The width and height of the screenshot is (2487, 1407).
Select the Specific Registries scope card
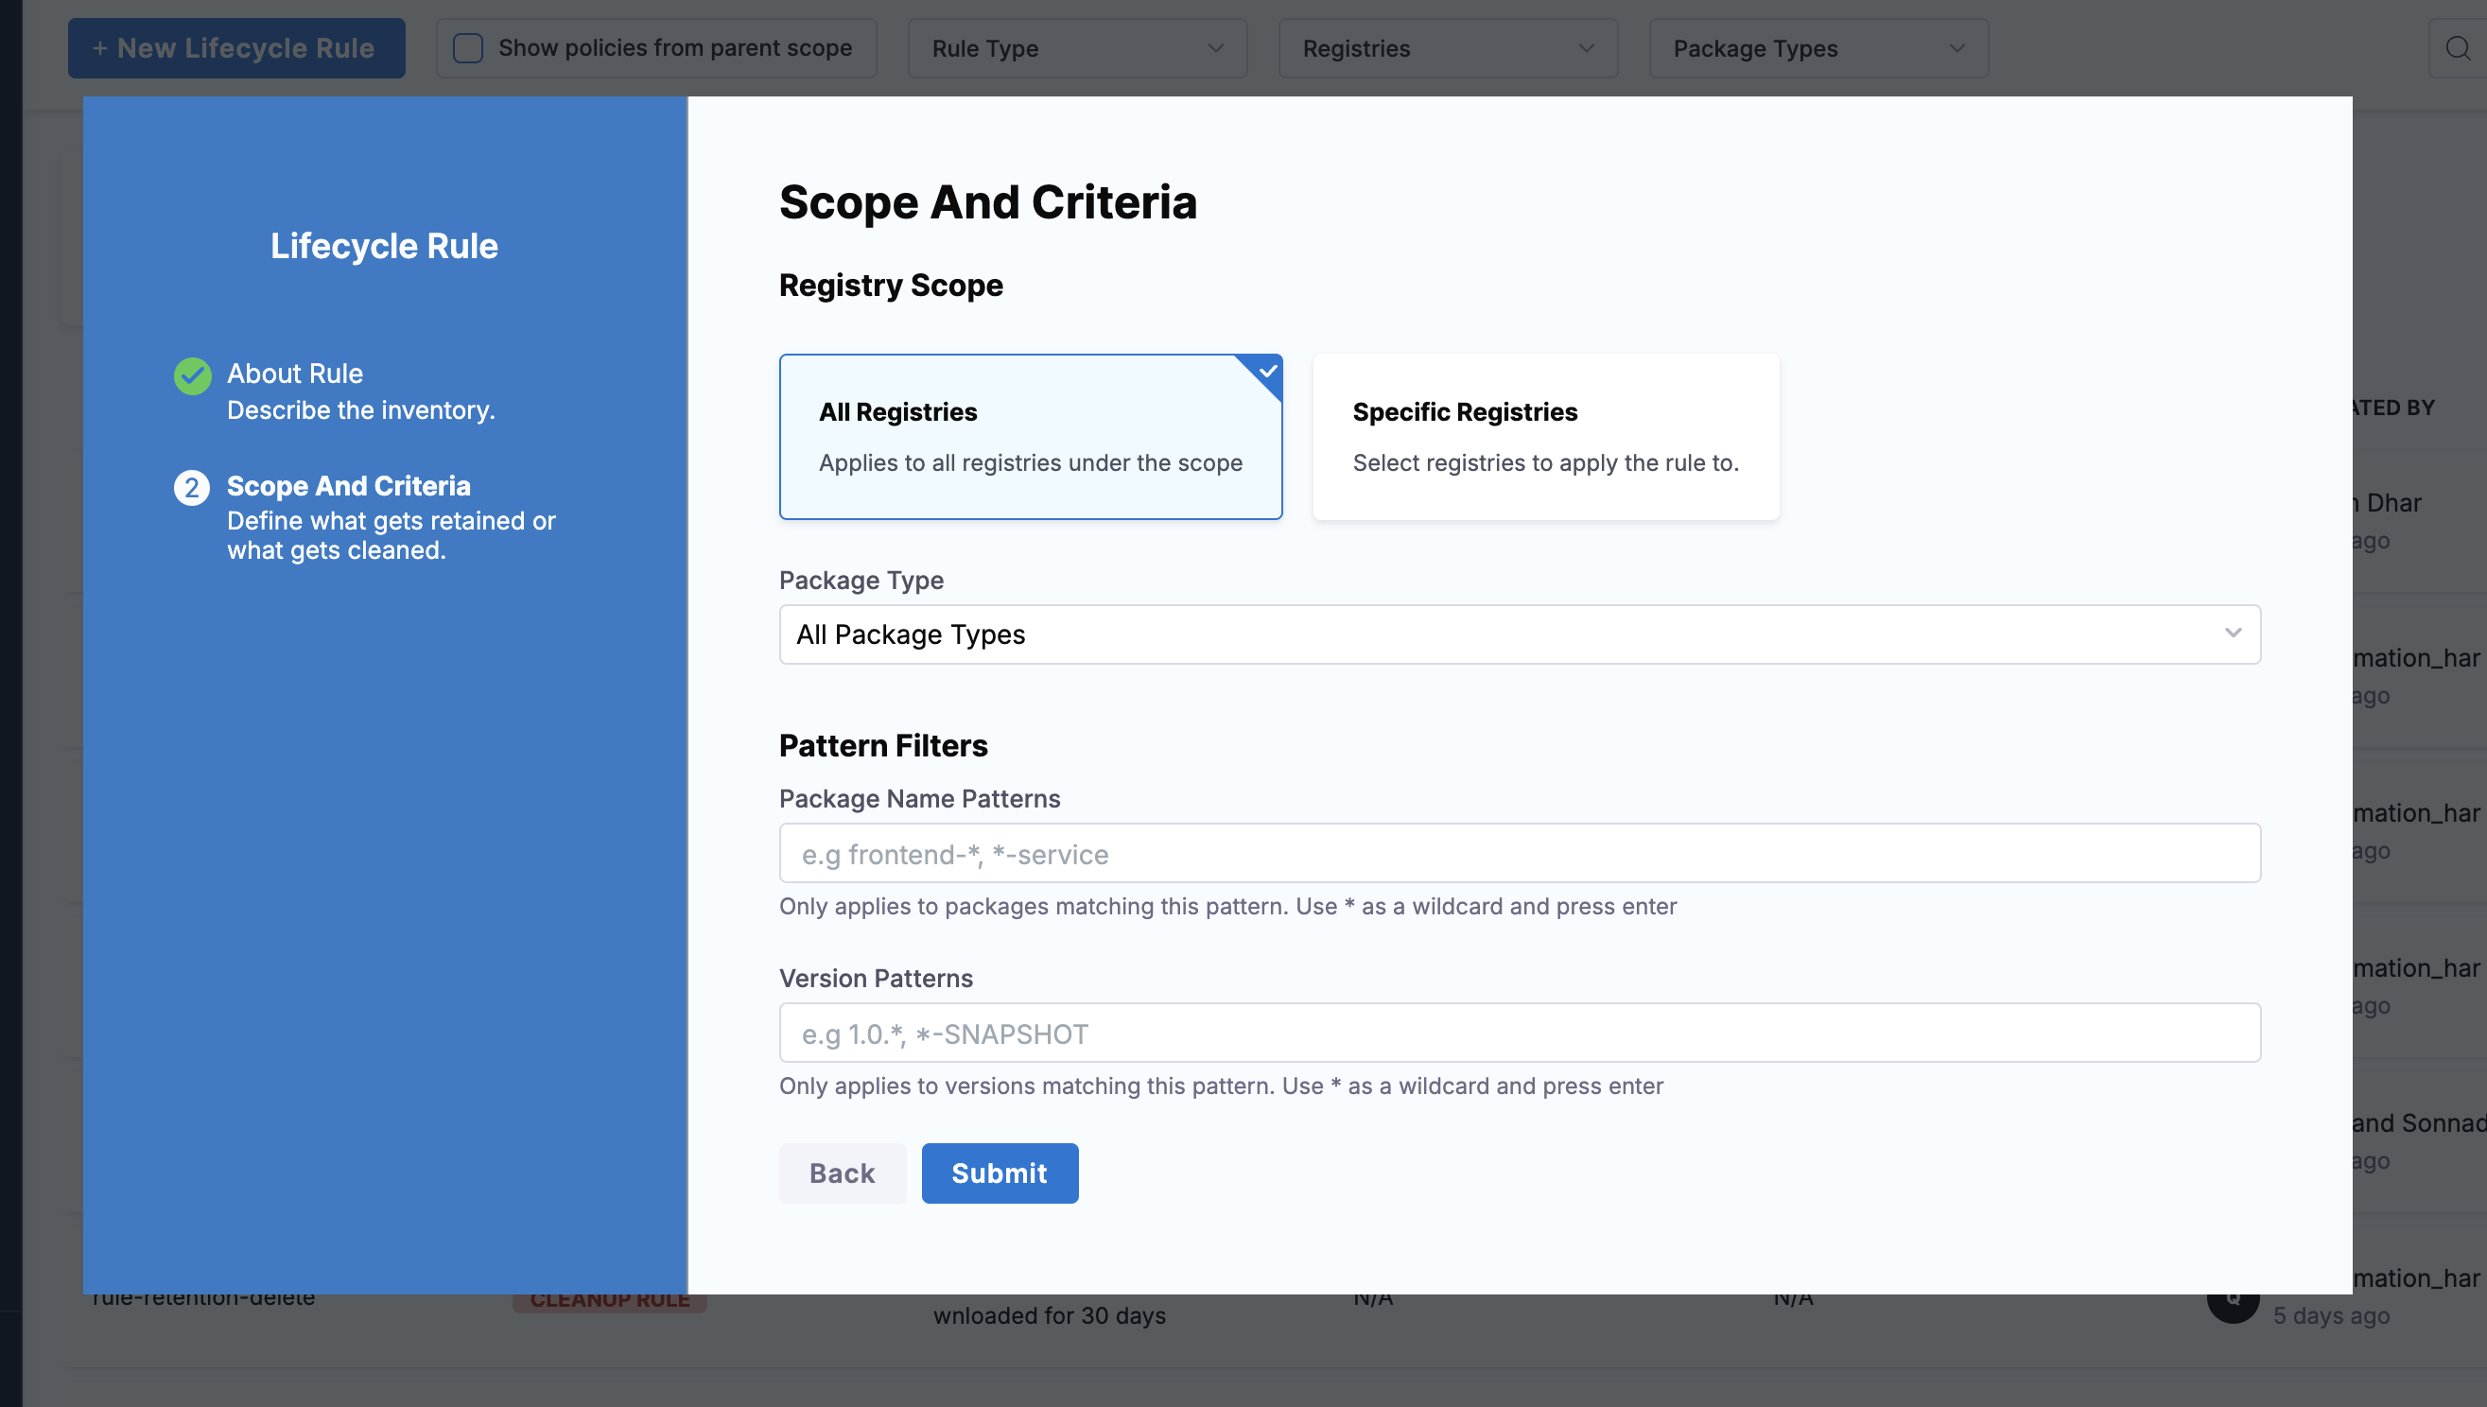click(x=1545, y=437)
